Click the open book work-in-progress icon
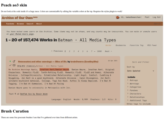Screen dimensions: 164x123 click(14, 65)
